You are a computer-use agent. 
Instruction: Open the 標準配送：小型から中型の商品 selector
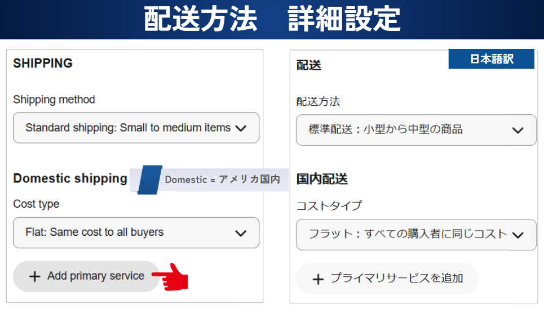pos(386,130)
